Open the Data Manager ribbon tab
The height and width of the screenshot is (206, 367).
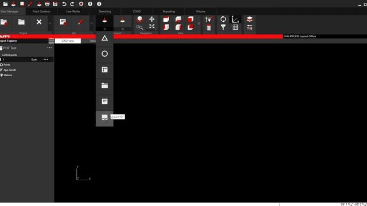point(9,11)
